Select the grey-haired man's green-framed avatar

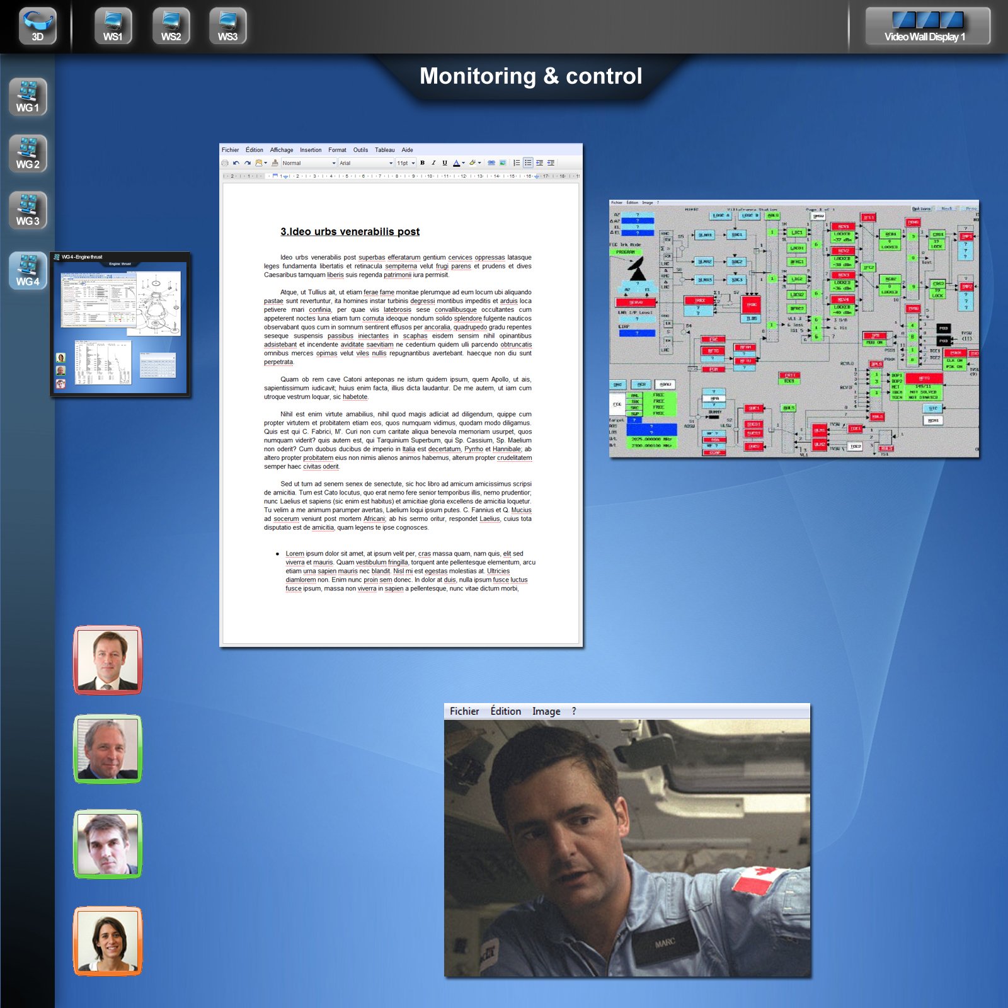pos(108,749)
